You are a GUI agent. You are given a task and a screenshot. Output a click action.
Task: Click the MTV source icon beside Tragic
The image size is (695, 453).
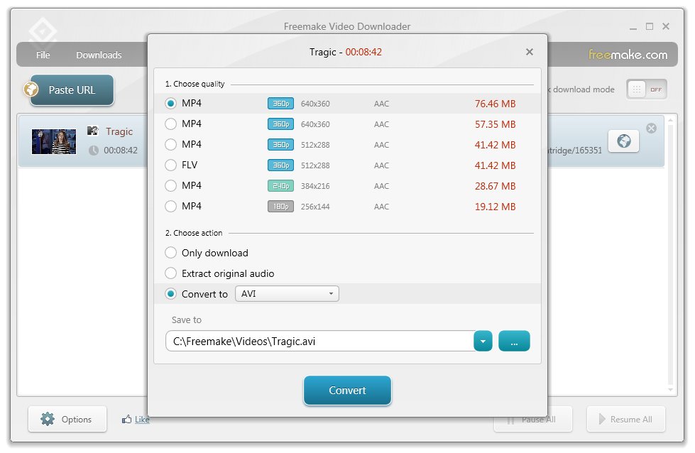(92, 131)
